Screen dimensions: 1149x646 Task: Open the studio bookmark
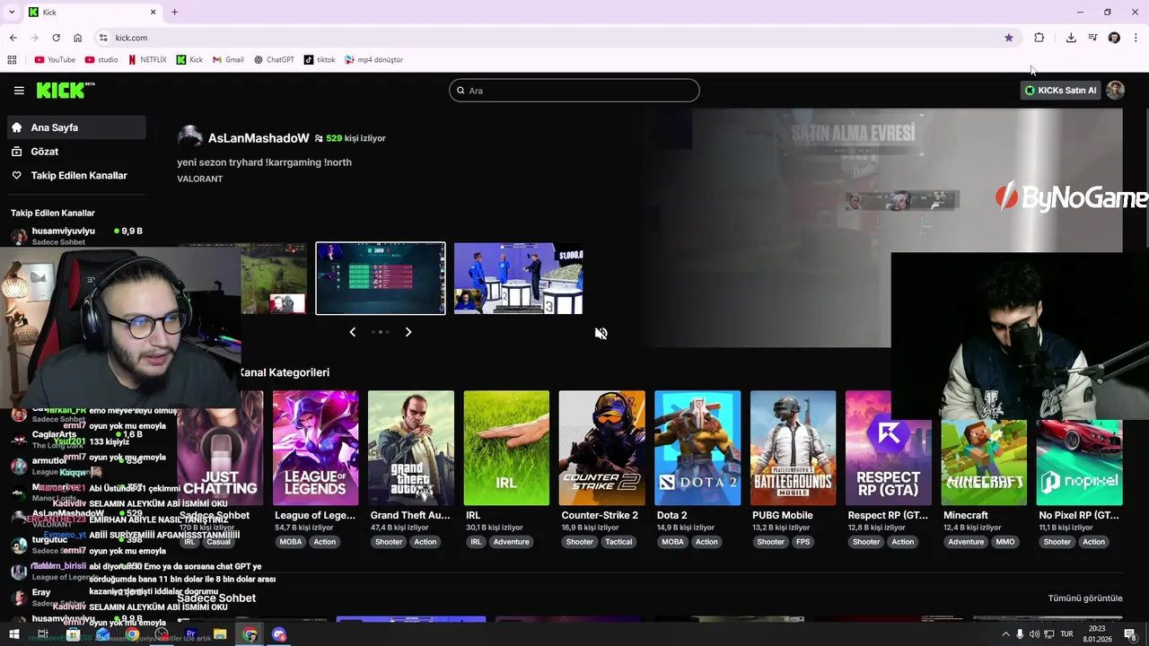tap(101, 60)
